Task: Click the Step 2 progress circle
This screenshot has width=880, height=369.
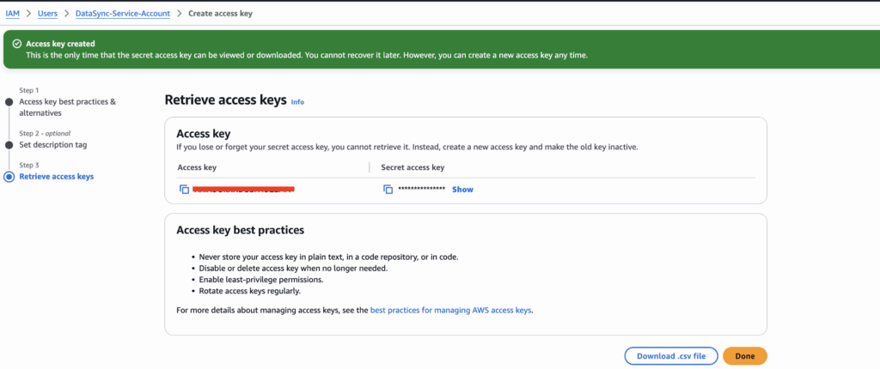Action: (9, 145)
